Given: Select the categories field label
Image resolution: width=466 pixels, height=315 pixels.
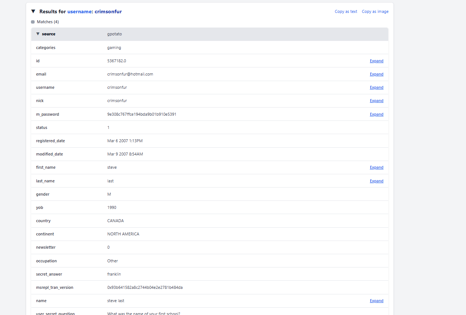Looking at the screenshot, I should point(46,48).
